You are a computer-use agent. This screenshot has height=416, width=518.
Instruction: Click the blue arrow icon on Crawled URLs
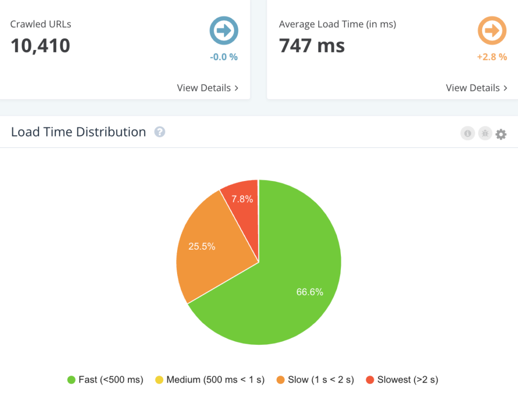click(224, 30)
